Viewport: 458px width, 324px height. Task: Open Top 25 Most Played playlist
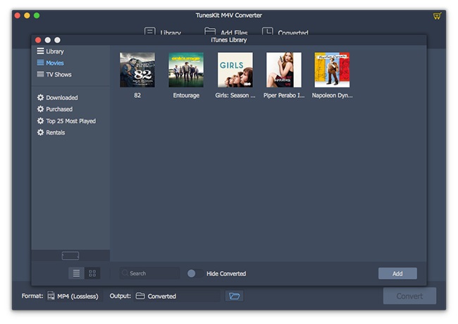tap(67, 121)
